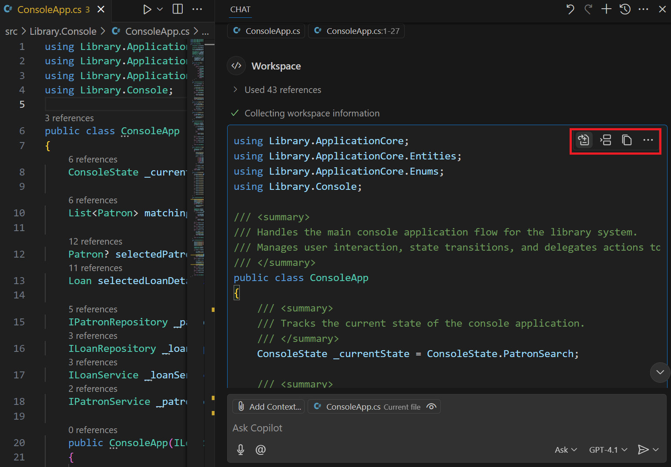
Task: Open the ConsoleApp.cs:1-27 reference
Action: (356, 30)
